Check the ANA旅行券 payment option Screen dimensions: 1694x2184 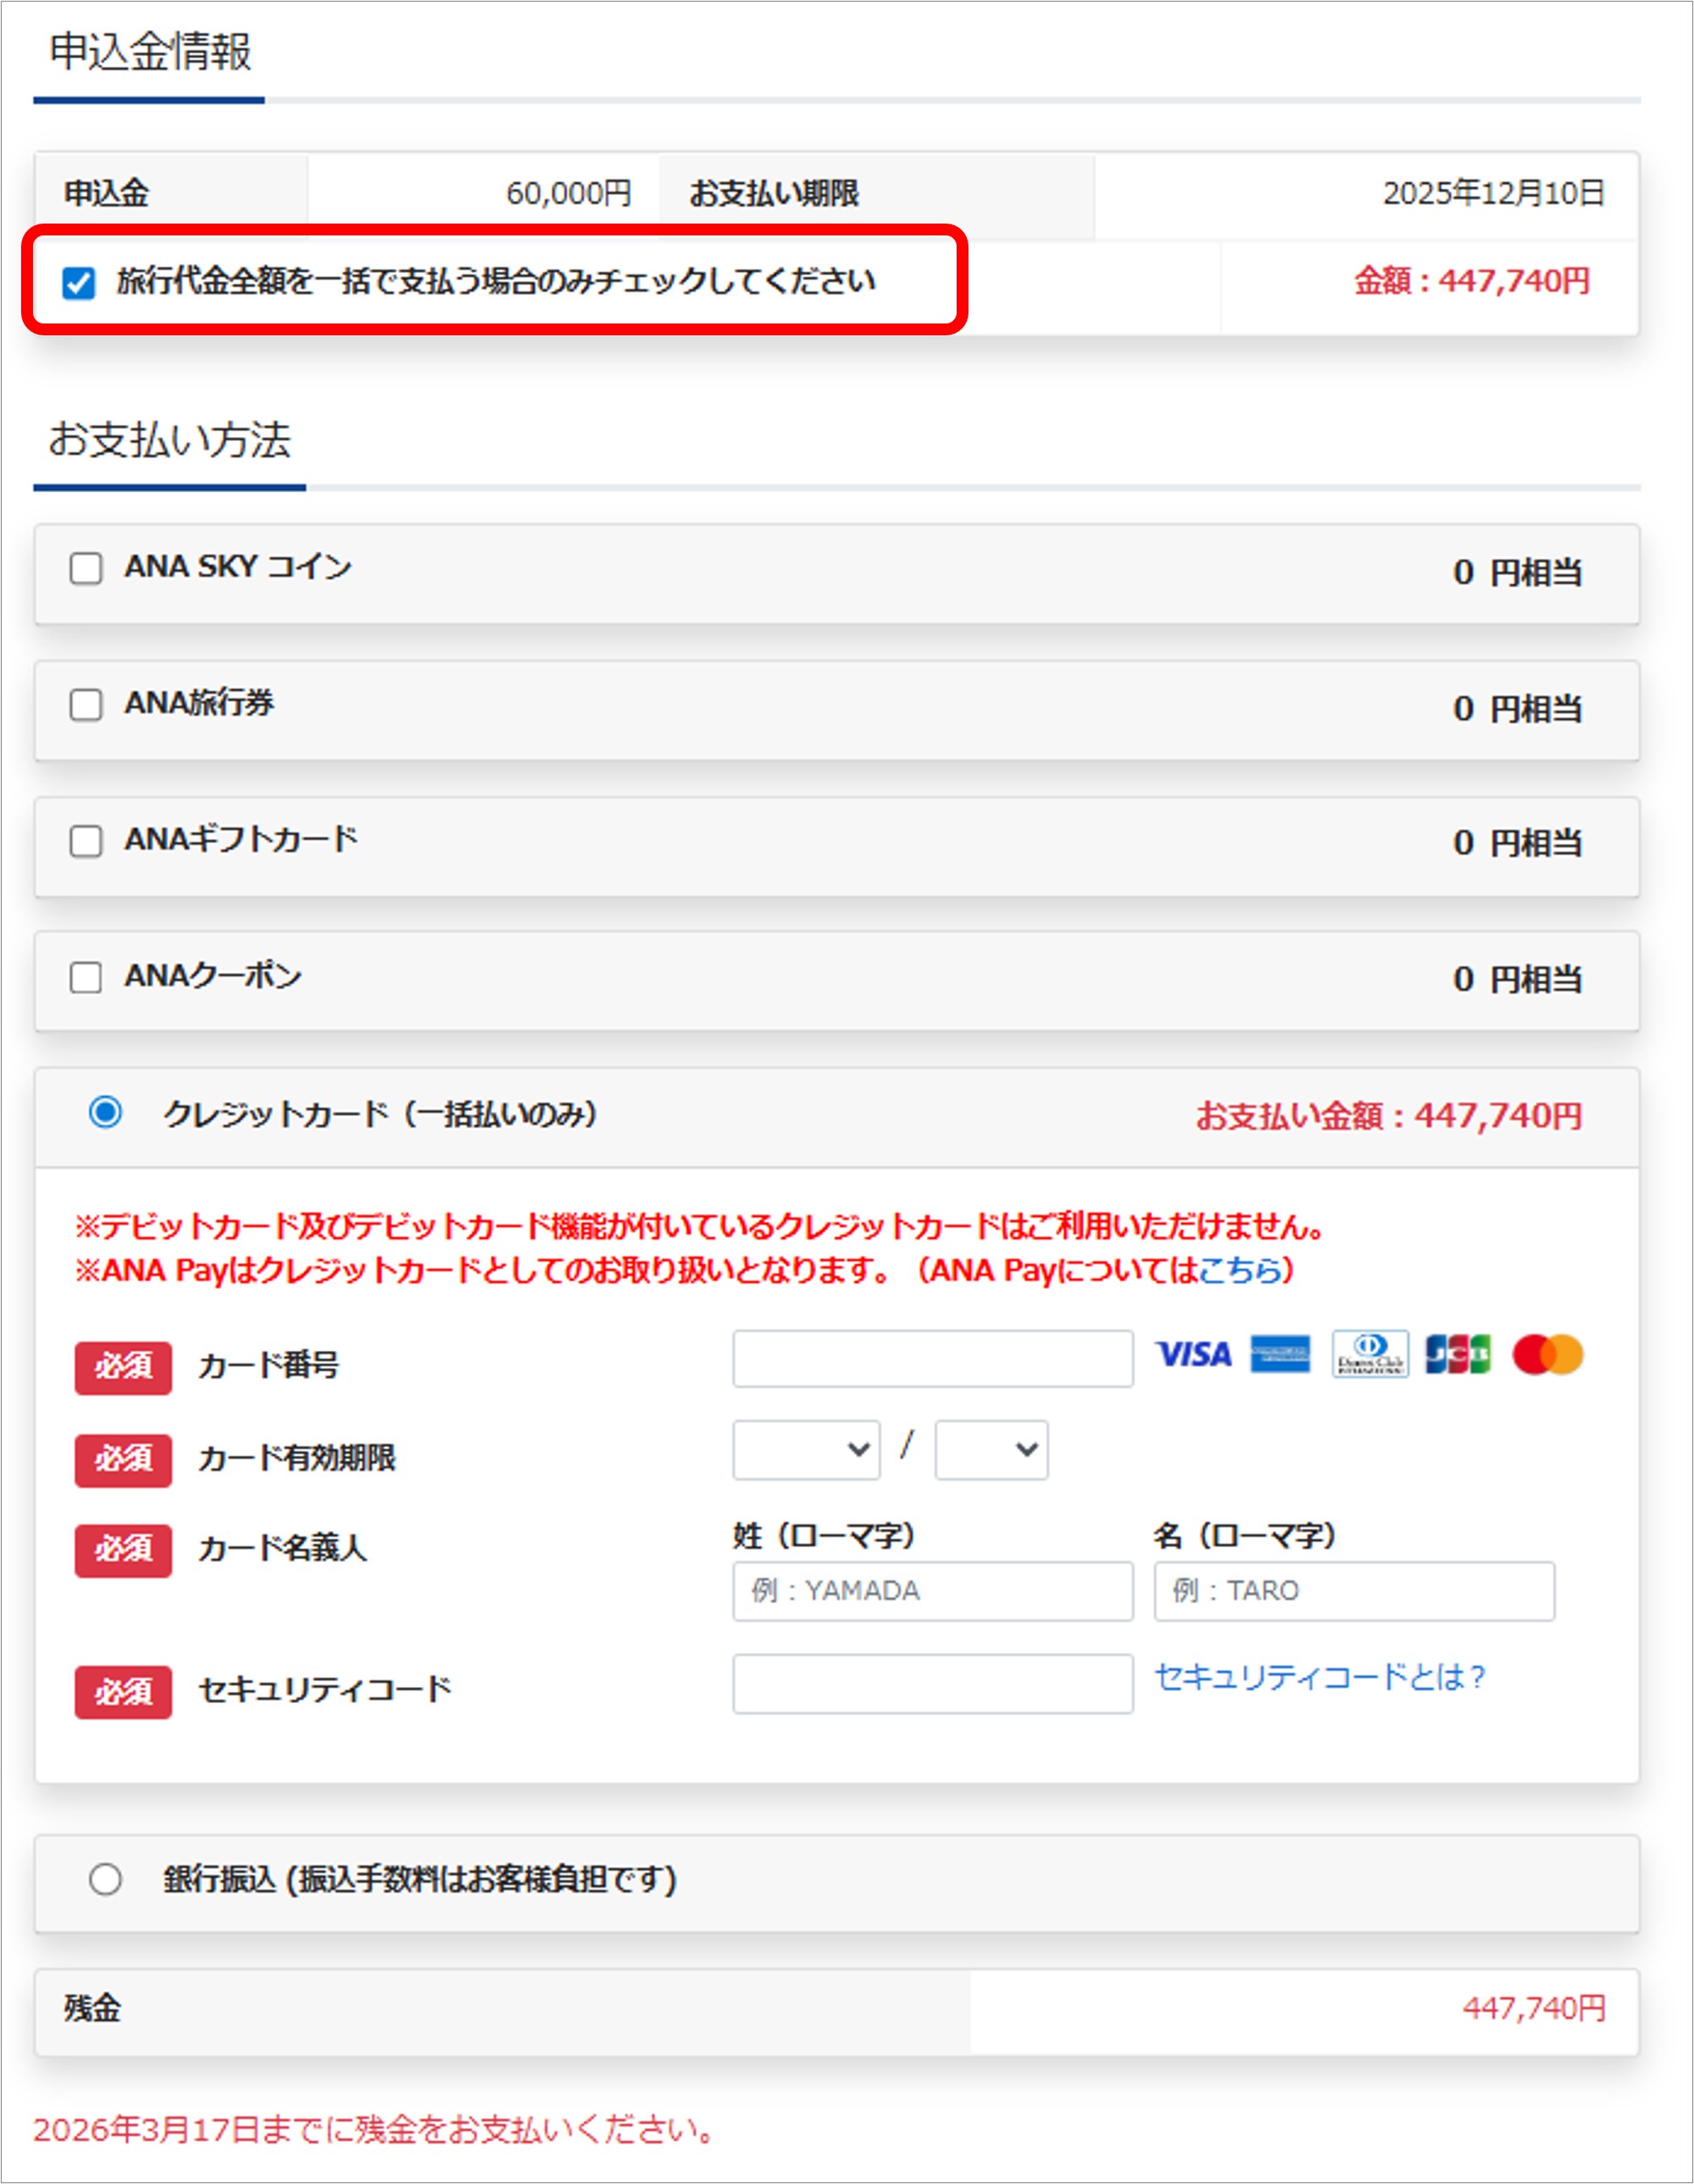click(x=86, y=705)
